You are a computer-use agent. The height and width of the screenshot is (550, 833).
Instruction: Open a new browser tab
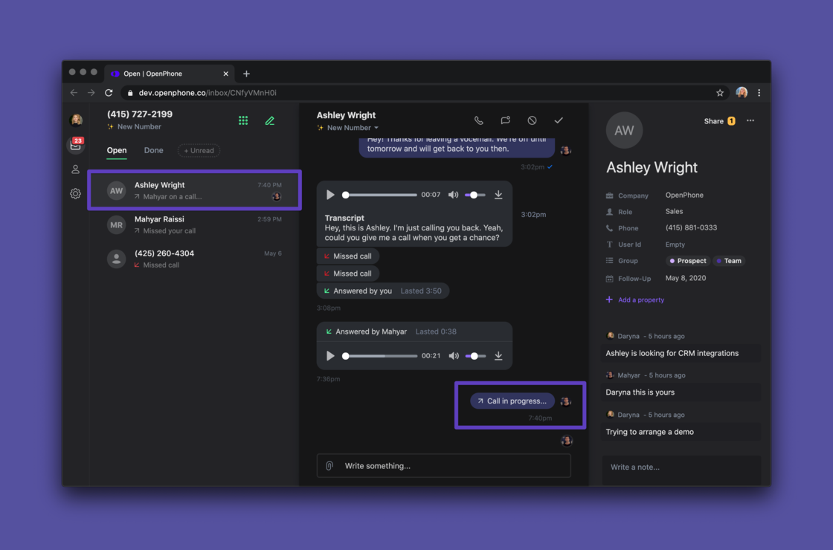[246, 74]
